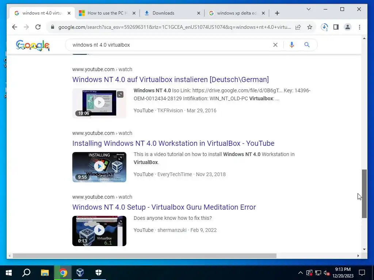The height and width of the screenshot is (280, 374).
Task: Play the 10:06 German install video thumbnail
Action: 99,103
